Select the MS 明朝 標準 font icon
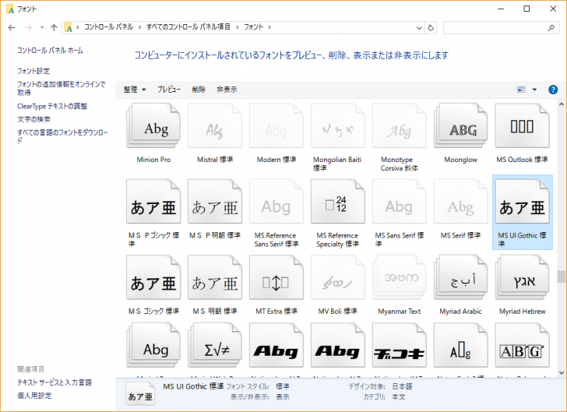The height and width of the screenshot is (412, 567). (215, 277)
